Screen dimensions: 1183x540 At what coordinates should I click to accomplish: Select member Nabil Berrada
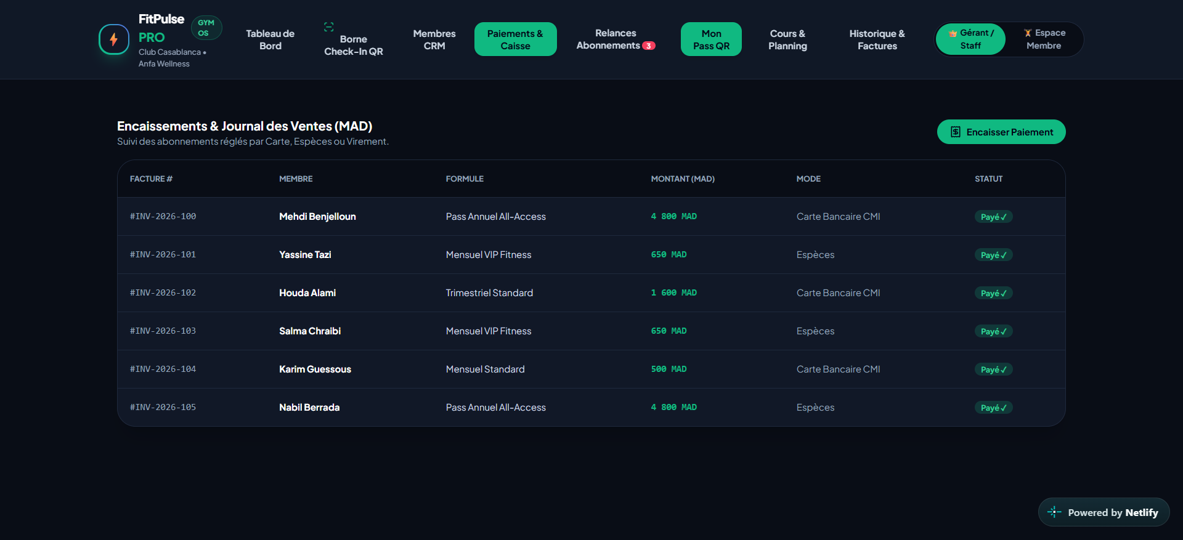coord(309,408)
